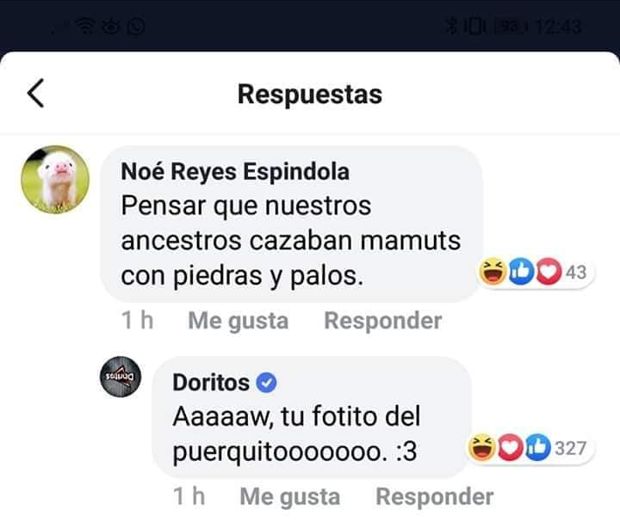Like the Doritos reply with Me gusta
This screenshot has height=528, width=620.
290,497
